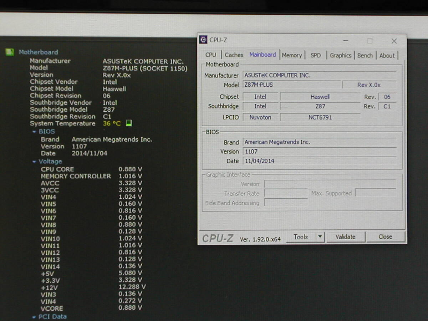Click the Southbridge Model Z87 row
The height and width of the screenshot is (321, 428).
click(x=72, y=109)
